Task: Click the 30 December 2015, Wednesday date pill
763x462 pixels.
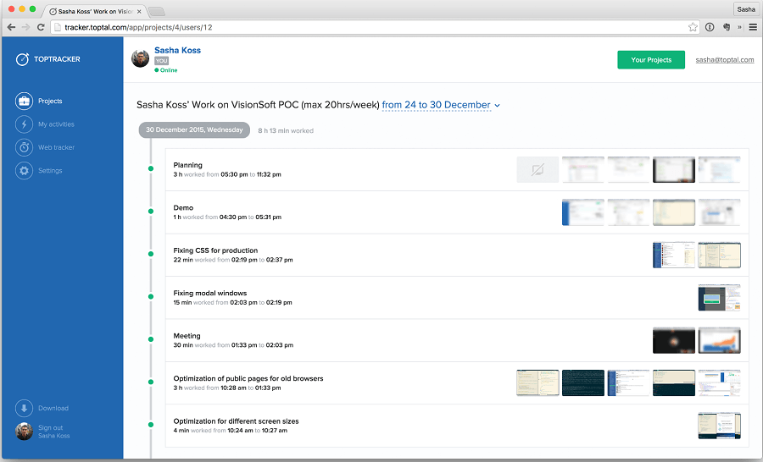Action: [194, 129]
